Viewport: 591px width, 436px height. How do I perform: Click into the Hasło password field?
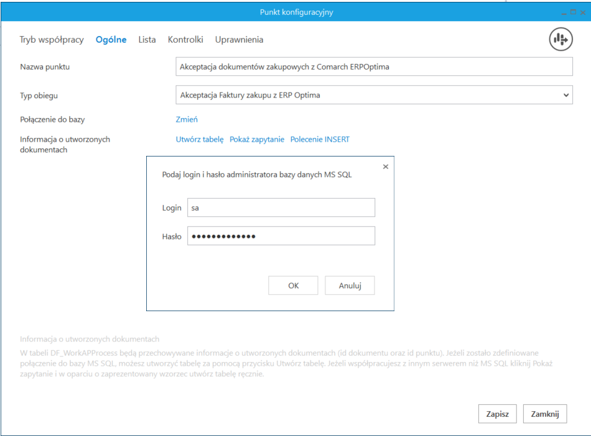pyautogui.click(x=281, y=236)
